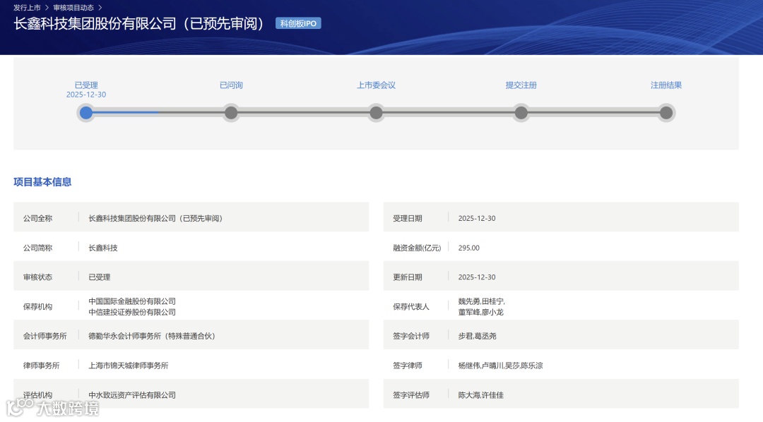Select the 更新日期 value 2025-12-30

(x=477, y=277)
